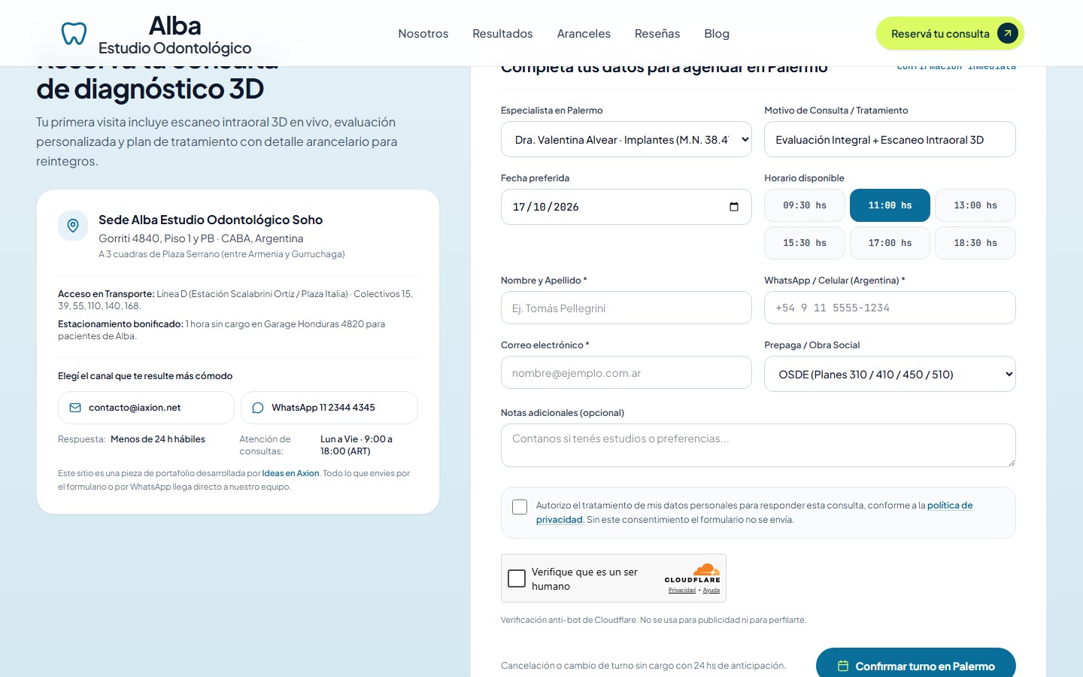Screen dimensions: 1083x677
Task: Follow the Ideas en Axion link
Action: (290, 474)
